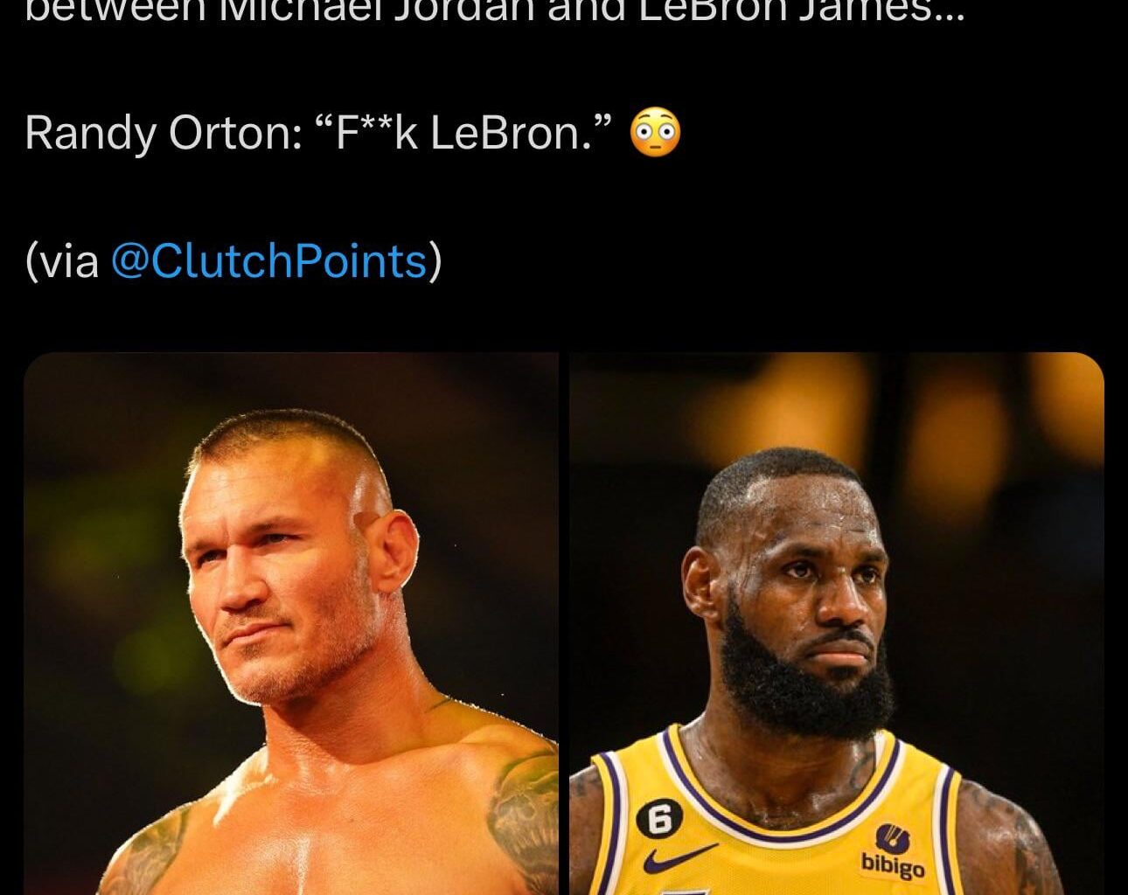
Task: Click the number 6 patch on jersey
Action: coord(660,820)
